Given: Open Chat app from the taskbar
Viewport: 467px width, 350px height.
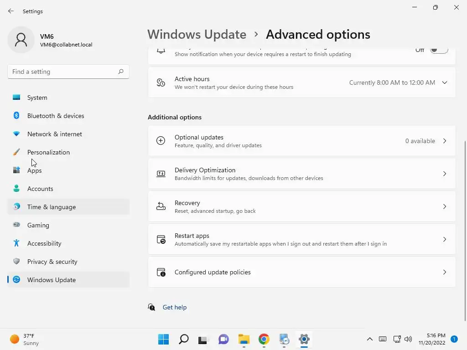Looking at the screenshot, I should pyautogui.click(x=223, y=339).
